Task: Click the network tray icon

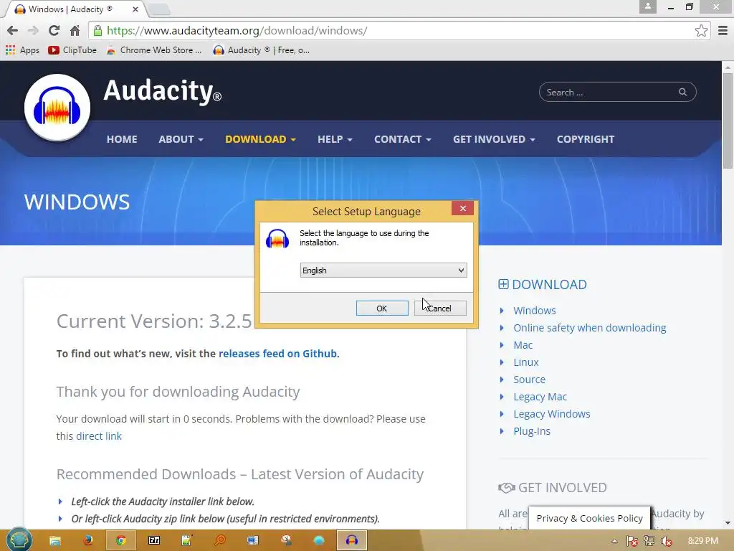Action: pyautogui.click(x=649, y=541)
